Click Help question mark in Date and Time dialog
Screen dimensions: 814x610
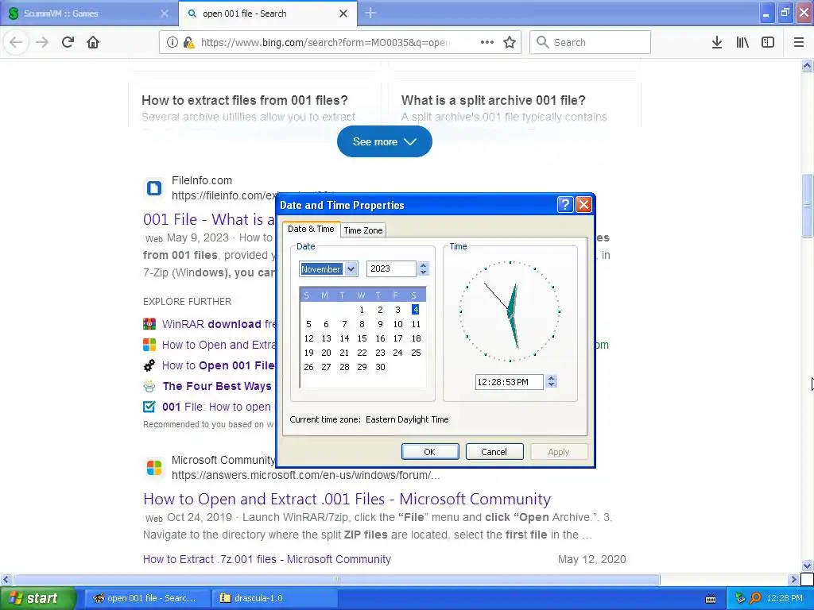pyautogui.click(x=565, y=204)
